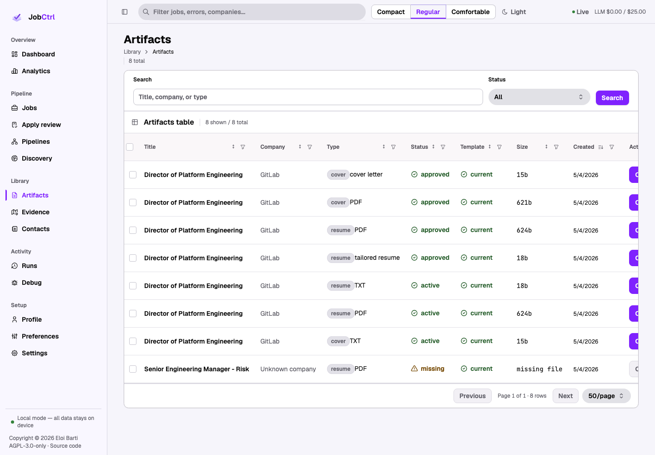Toggle the sidebar collapse icon
Viewport: 655px width, 455px height.
coord(125,12)
